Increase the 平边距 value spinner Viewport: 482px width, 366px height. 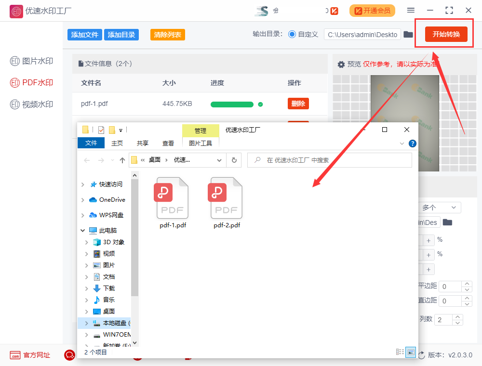467,284
